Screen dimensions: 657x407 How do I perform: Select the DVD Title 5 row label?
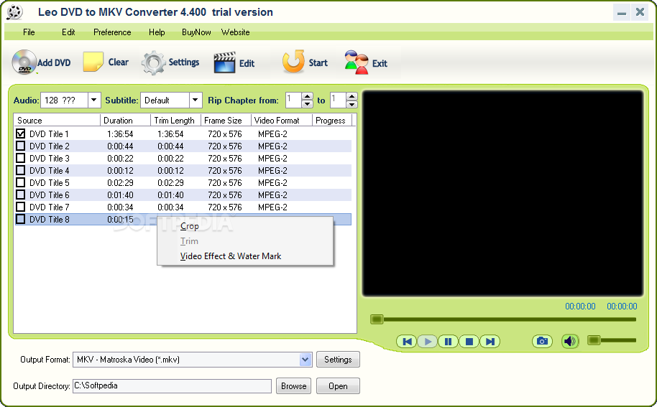50,182
